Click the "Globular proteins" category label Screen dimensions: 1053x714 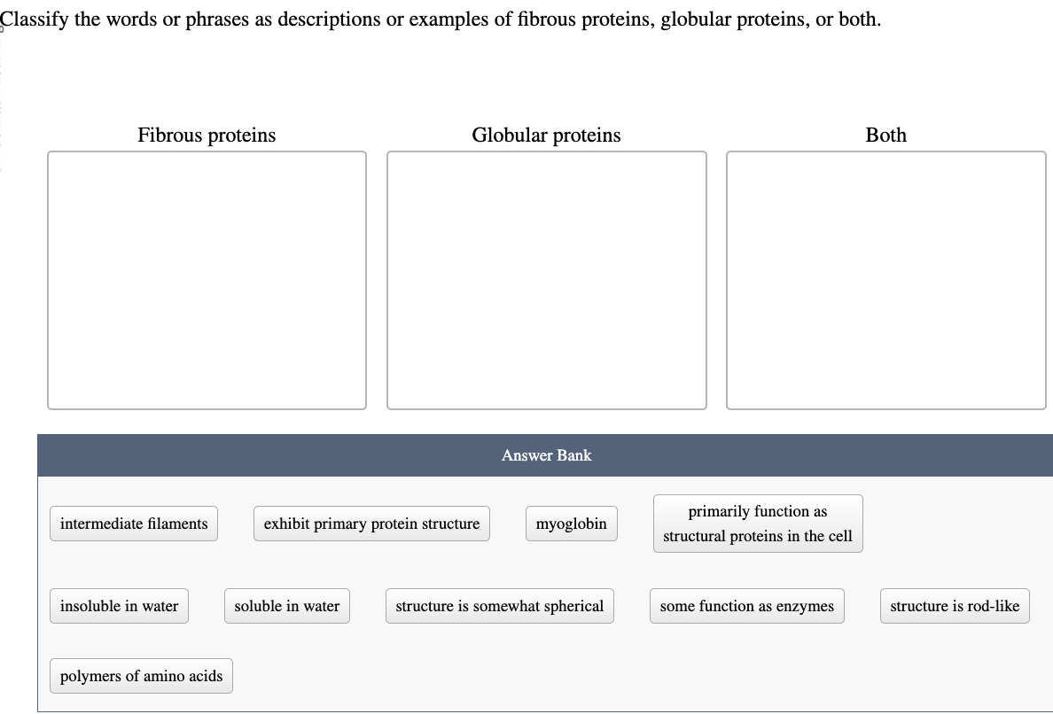click(546, 135)
